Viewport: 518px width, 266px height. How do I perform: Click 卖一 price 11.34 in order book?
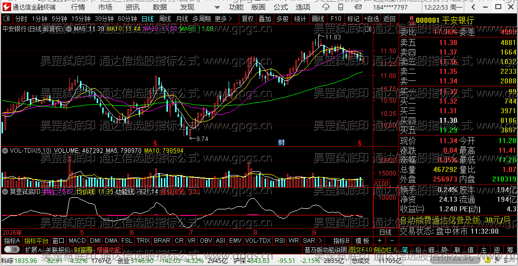(x=448, y=80)
